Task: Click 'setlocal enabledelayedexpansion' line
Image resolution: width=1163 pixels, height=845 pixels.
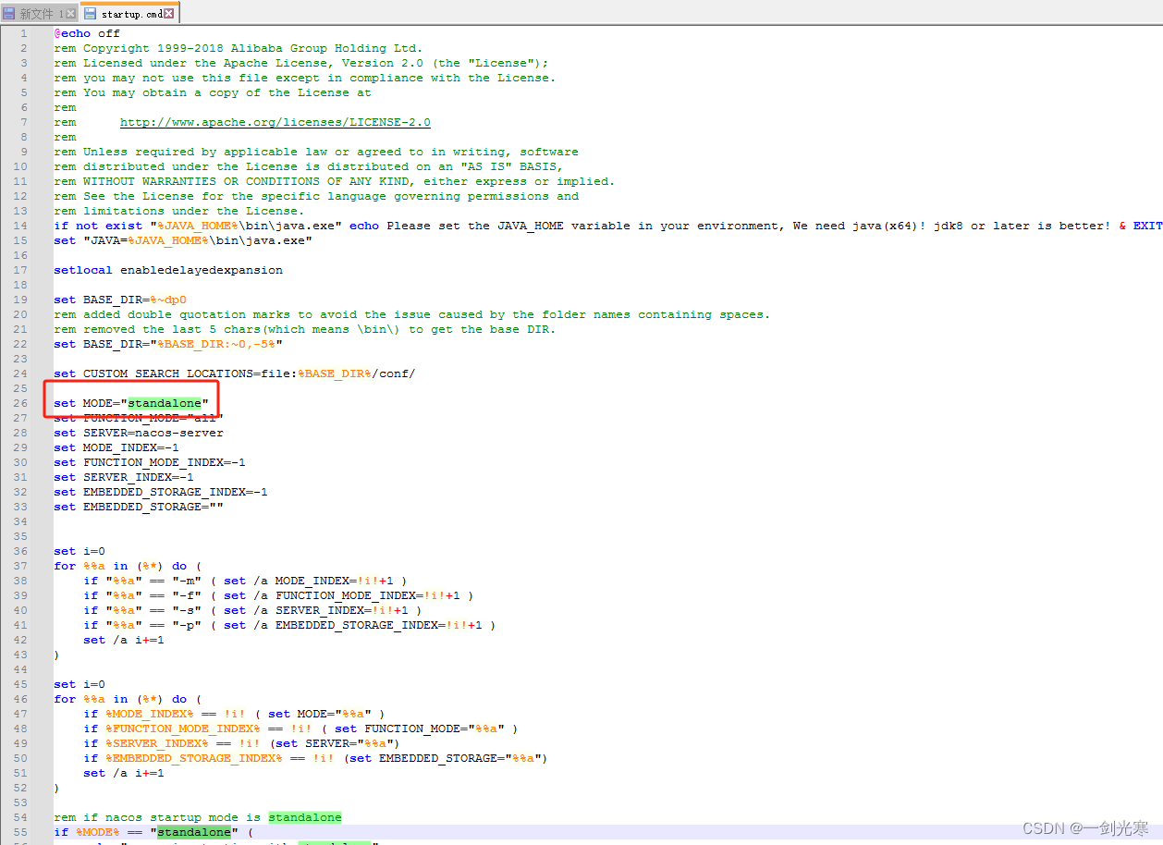Action: 168,270
